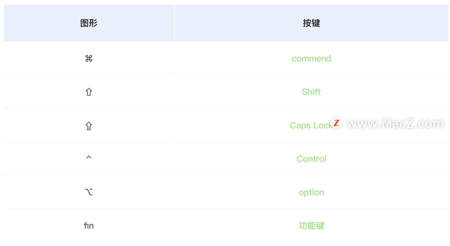The width and height of the screenshot is (450, 246).
Task: Click the fn symbol text
Action: (x=88, y=226)
